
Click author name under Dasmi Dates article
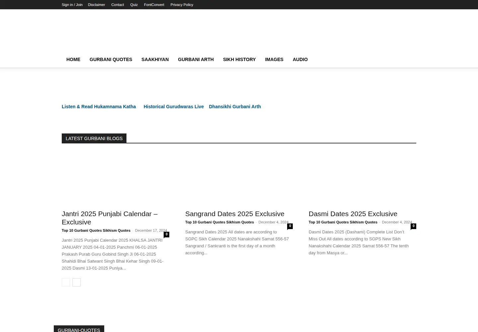click(x=343, y=222)
